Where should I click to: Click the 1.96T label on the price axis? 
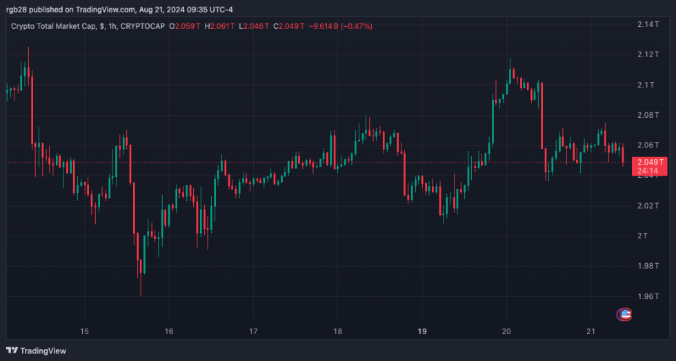[x=648, y=296]
